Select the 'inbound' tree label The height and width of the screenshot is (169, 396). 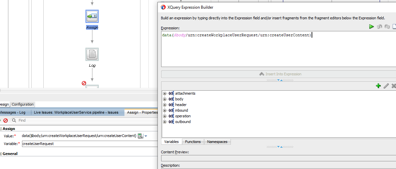click(x=181, y=110)
